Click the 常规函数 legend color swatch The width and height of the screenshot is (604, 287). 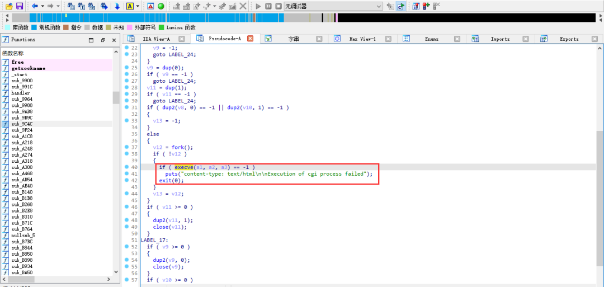pos(34,28)
